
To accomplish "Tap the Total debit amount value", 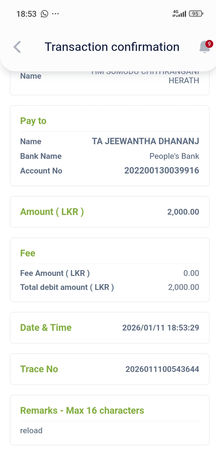I will coord(183,287).
